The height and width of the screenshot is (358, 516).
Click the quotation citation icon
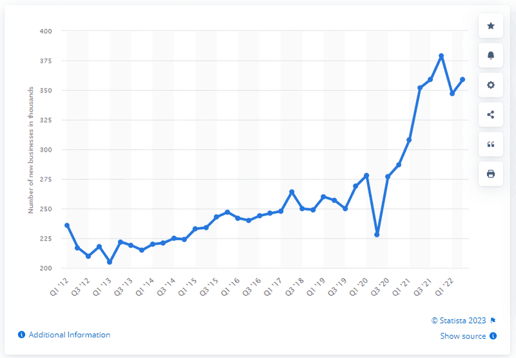coord(491,144)
